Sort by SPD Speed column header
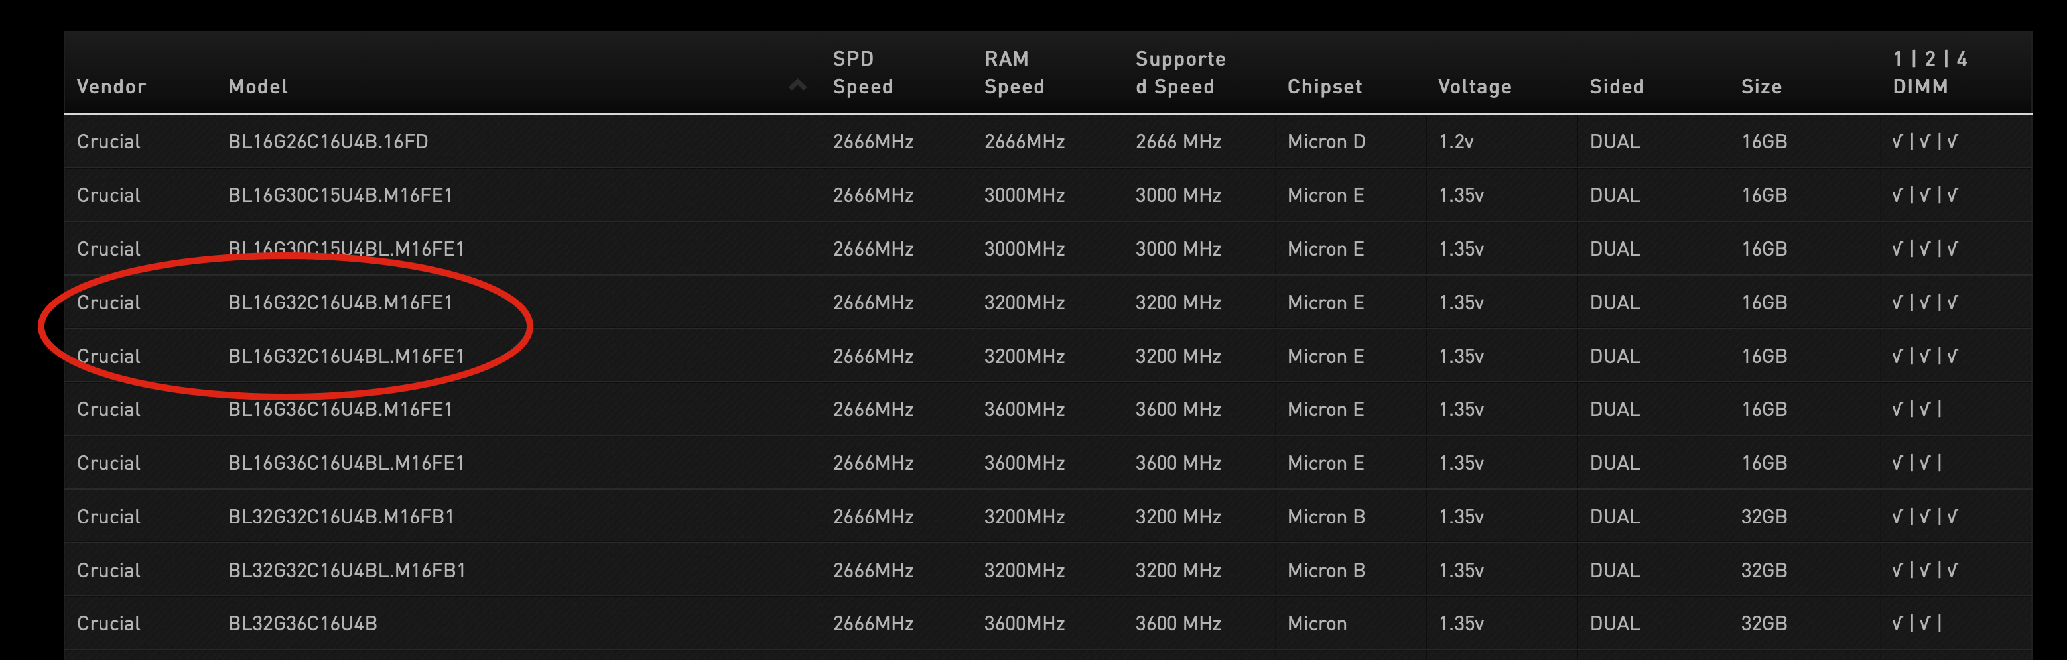 [x=862, y=72]
